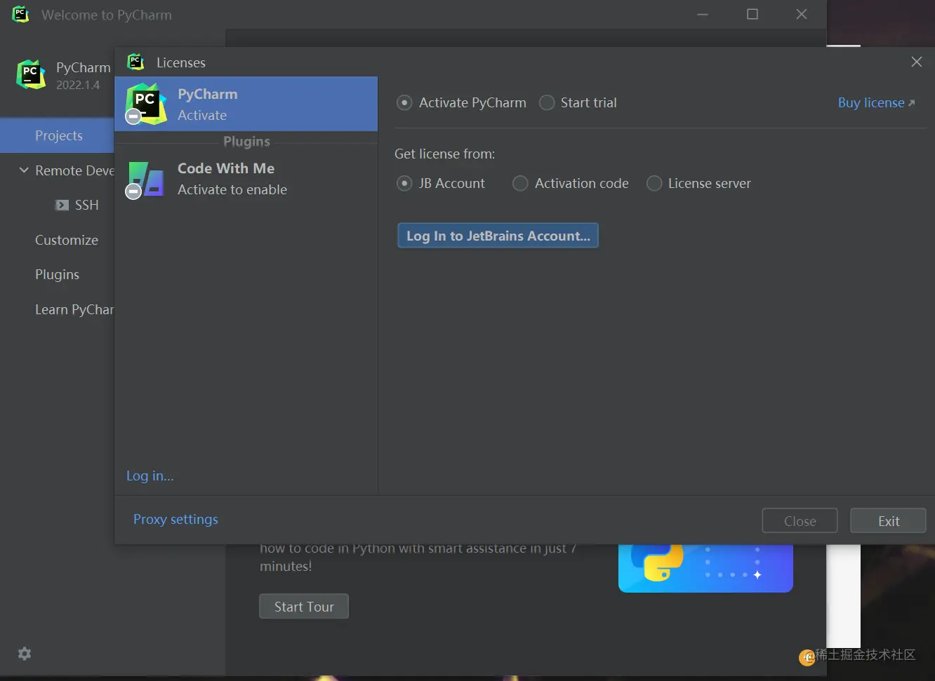Click the SSH terminal icon
The height and width of the screenshot is (681, 935).
62,205
